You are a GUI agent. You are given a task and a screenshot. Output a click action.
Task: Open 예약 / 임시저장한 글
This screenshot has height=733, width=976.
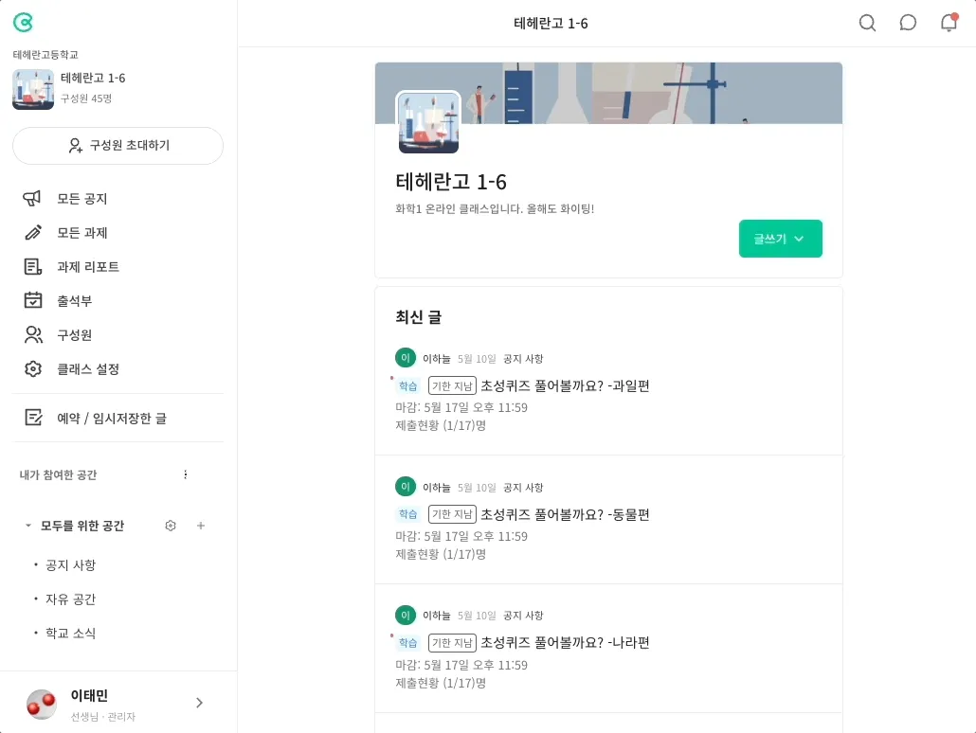(111, 418)
